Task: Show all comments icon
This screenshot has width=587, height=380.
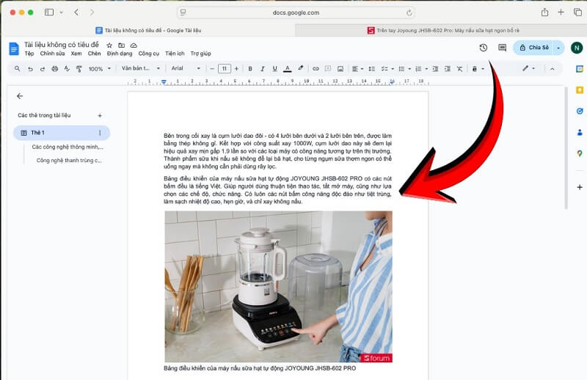Action: 503,48
